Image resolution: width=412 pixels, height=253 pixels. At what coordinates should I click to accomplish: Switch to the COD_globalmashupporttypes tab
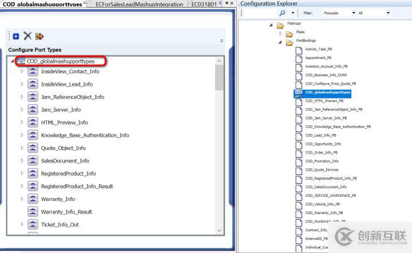coord(42,4)
